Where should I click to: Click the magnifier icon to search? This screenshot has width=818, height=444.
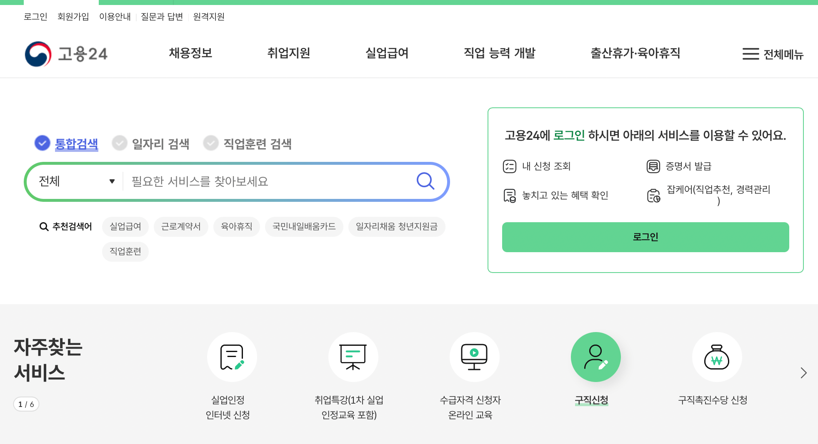click(x=425, y=181)
